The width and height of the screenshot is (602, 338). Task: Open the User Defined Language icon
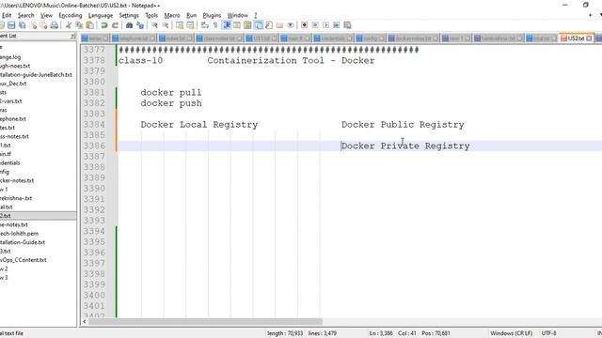point(237,25)
